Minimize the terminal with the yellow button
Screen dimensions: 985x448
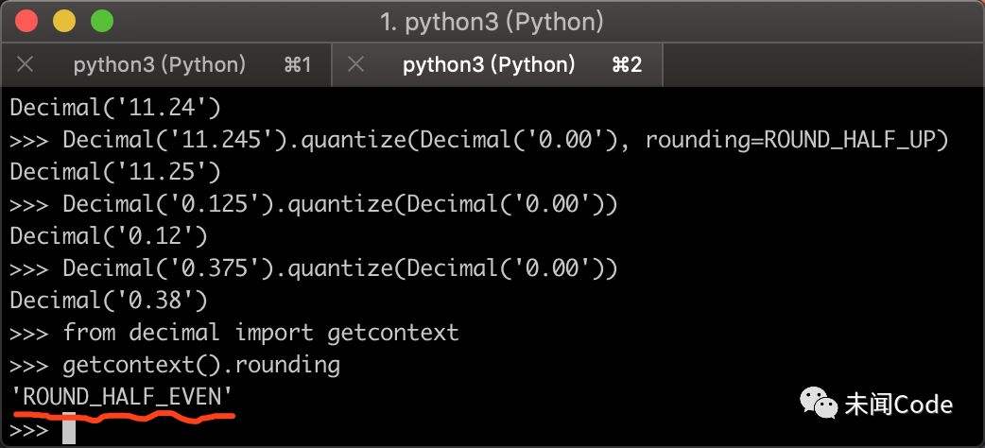pyautogui.click(x=64, y=21)
